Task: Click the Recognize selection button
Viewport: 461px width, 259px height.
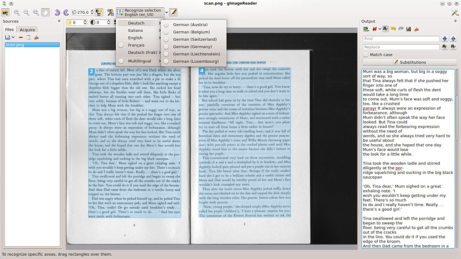Action: pos(140,13)
